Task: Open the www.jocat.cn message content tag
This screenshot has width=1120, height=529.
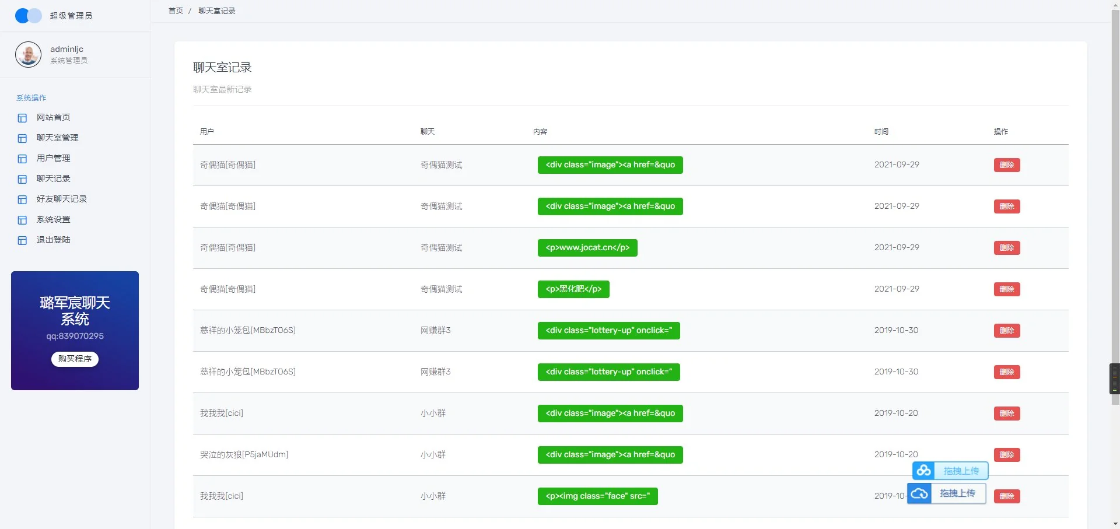Action: (587, 248)
